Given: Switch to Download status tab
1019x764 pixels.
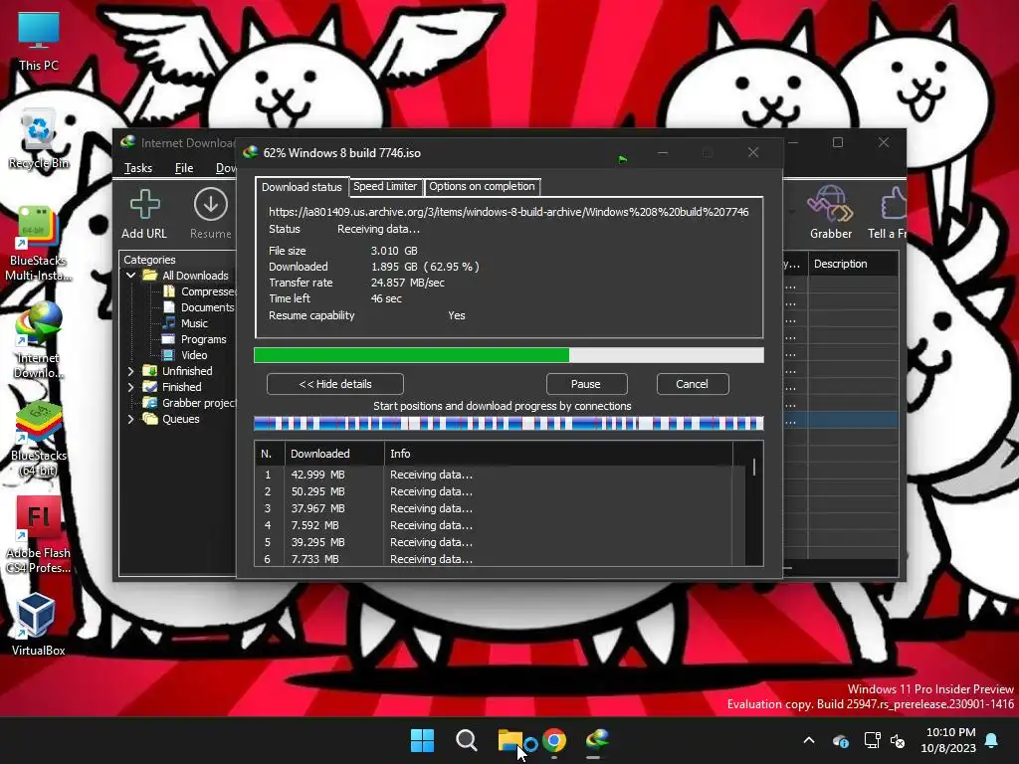Looking at the screenshot, I should [x=302, y=187].
